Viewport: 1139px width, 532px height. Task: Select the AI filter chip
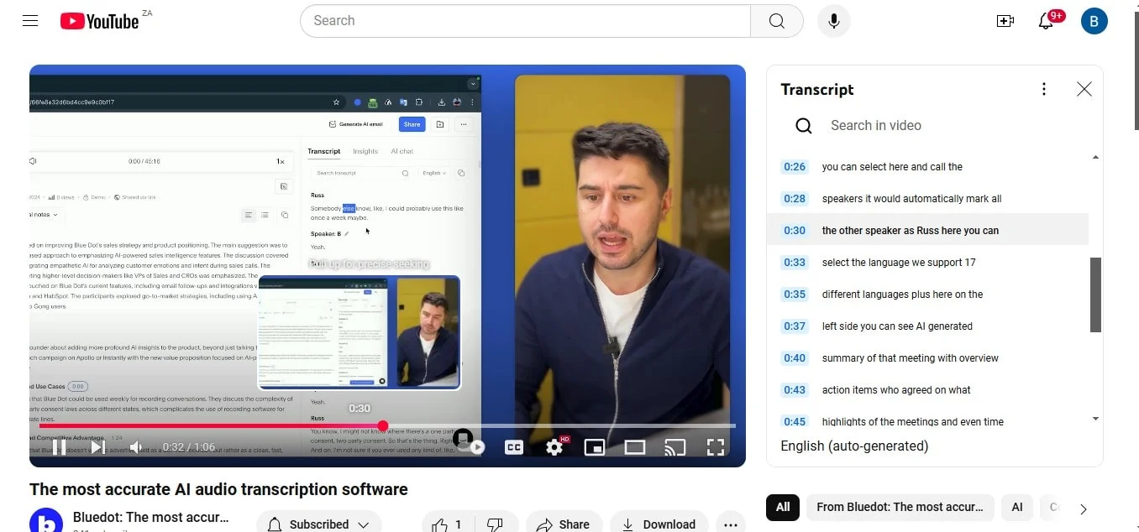[1017, 507]
